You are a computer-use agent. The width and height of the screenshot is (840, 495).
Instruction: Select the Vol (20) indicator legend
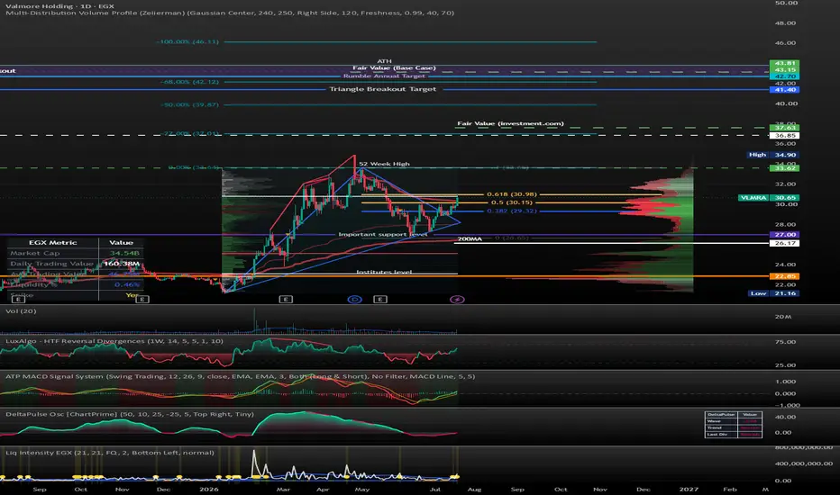coord(21,310)
